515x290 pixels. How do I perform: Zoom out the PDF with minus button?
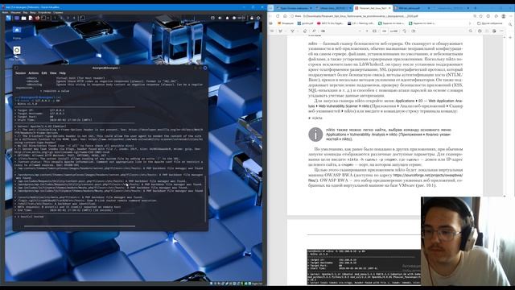[360, 31]
